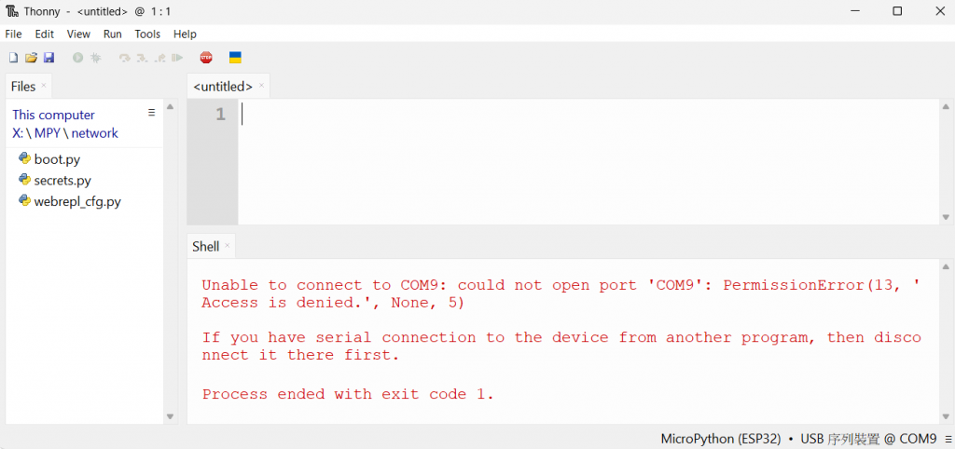Viewport: 955px width, 449px height.
Task: Start debugging with the bug icon
Action: 96,58
